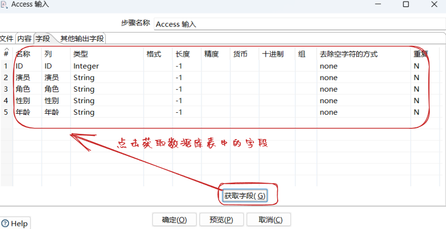Click the -1 length cell for ID
446x229 pixels.
click(187, 66)
